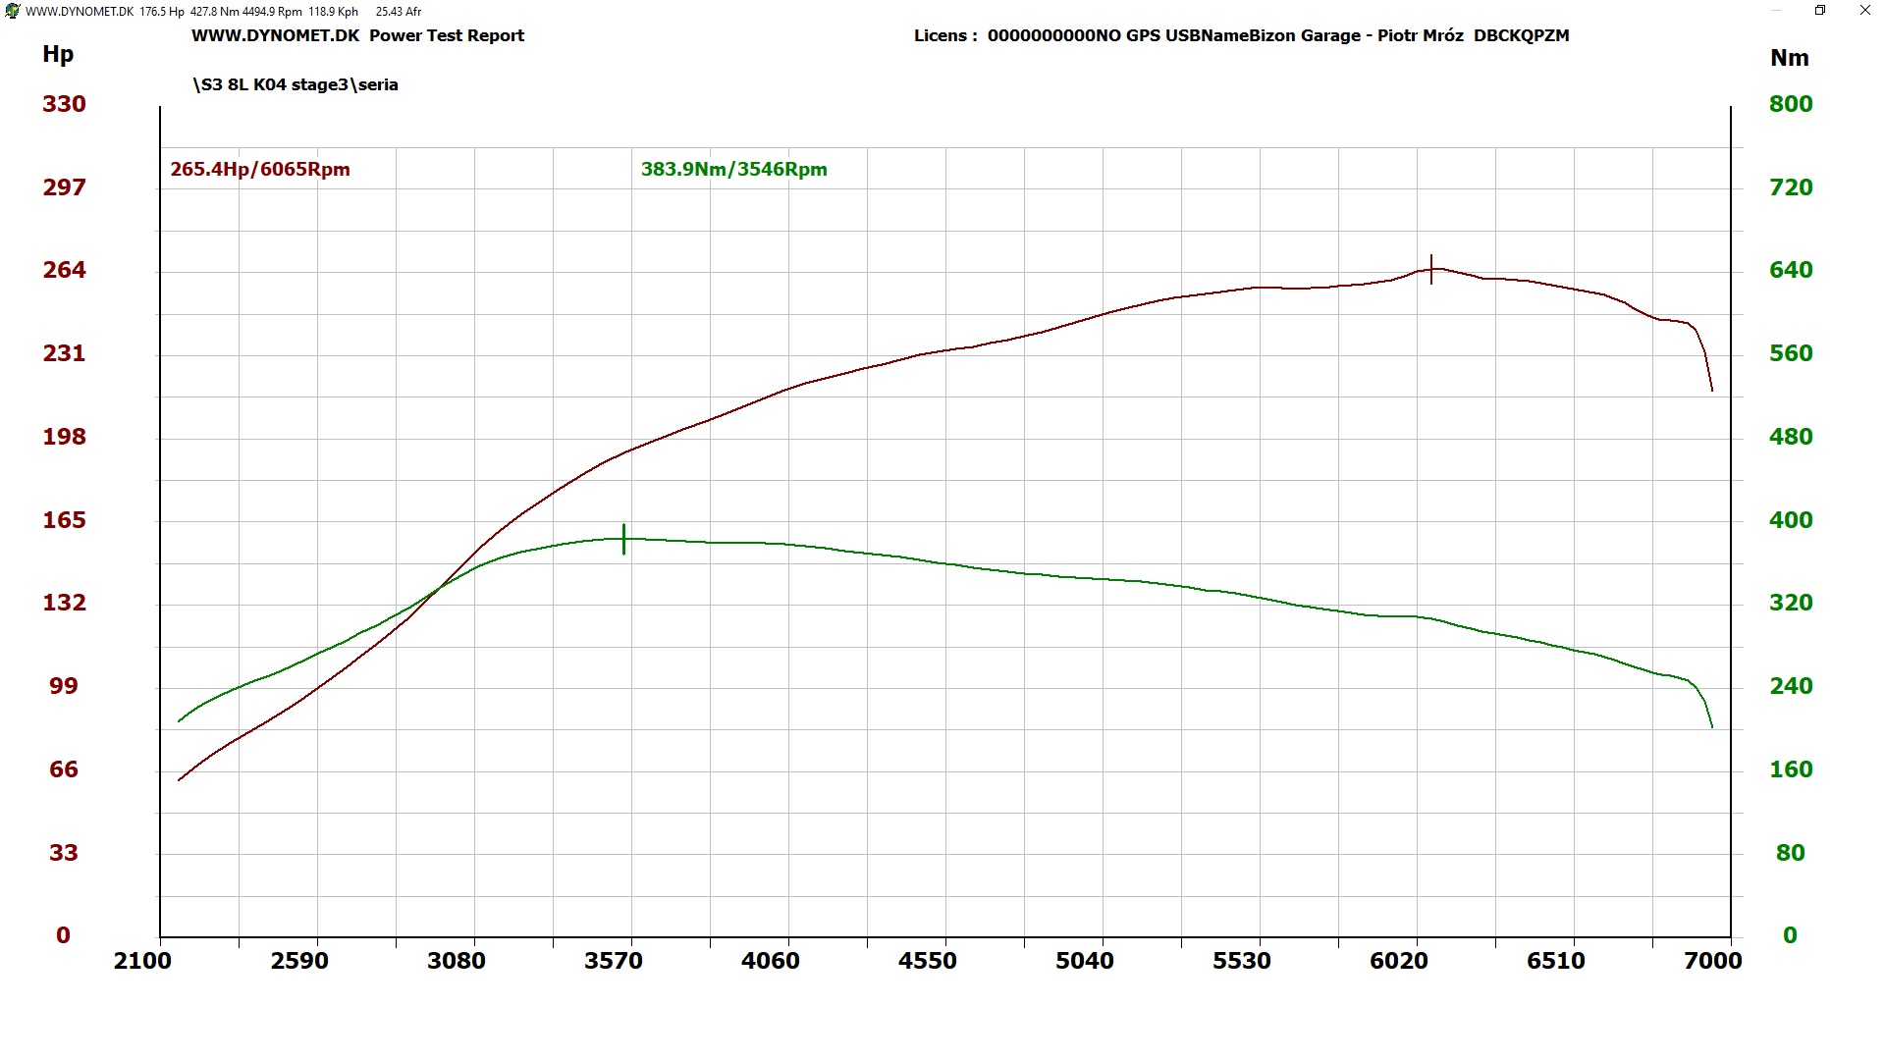Click the 2100 tick on RPM axis
The width and height of the screenshot is (1885, 1060).
pos(142,961)
